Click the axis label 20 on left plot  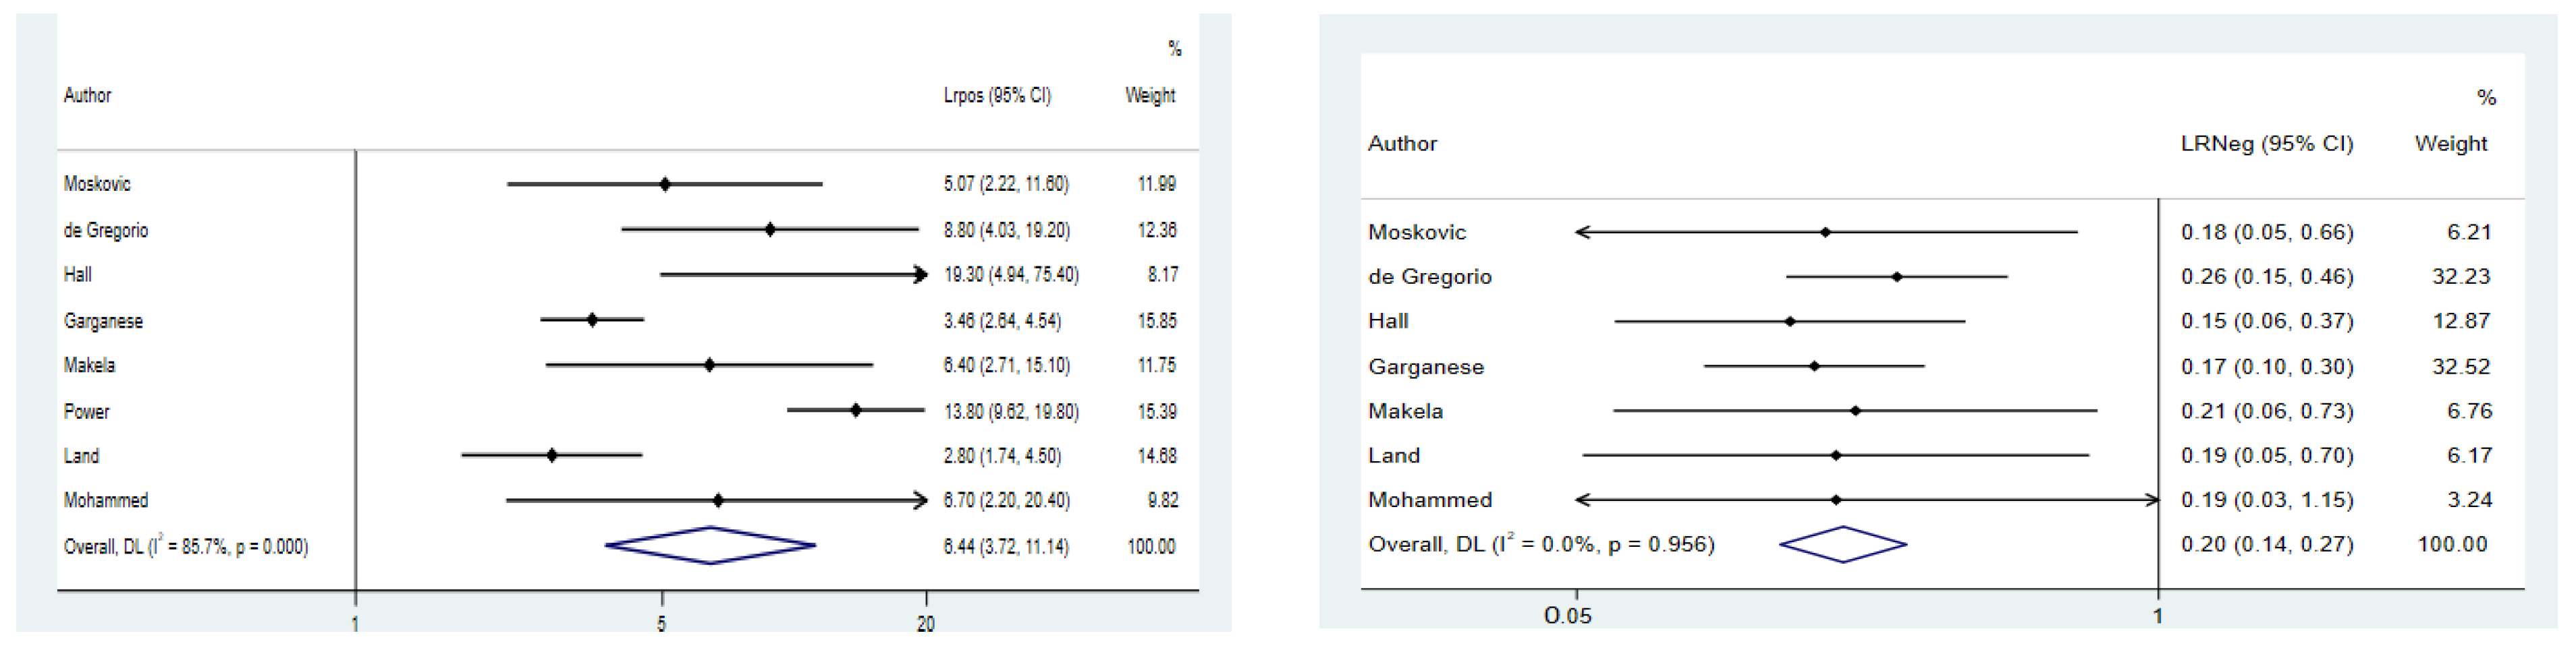point(926,624)
